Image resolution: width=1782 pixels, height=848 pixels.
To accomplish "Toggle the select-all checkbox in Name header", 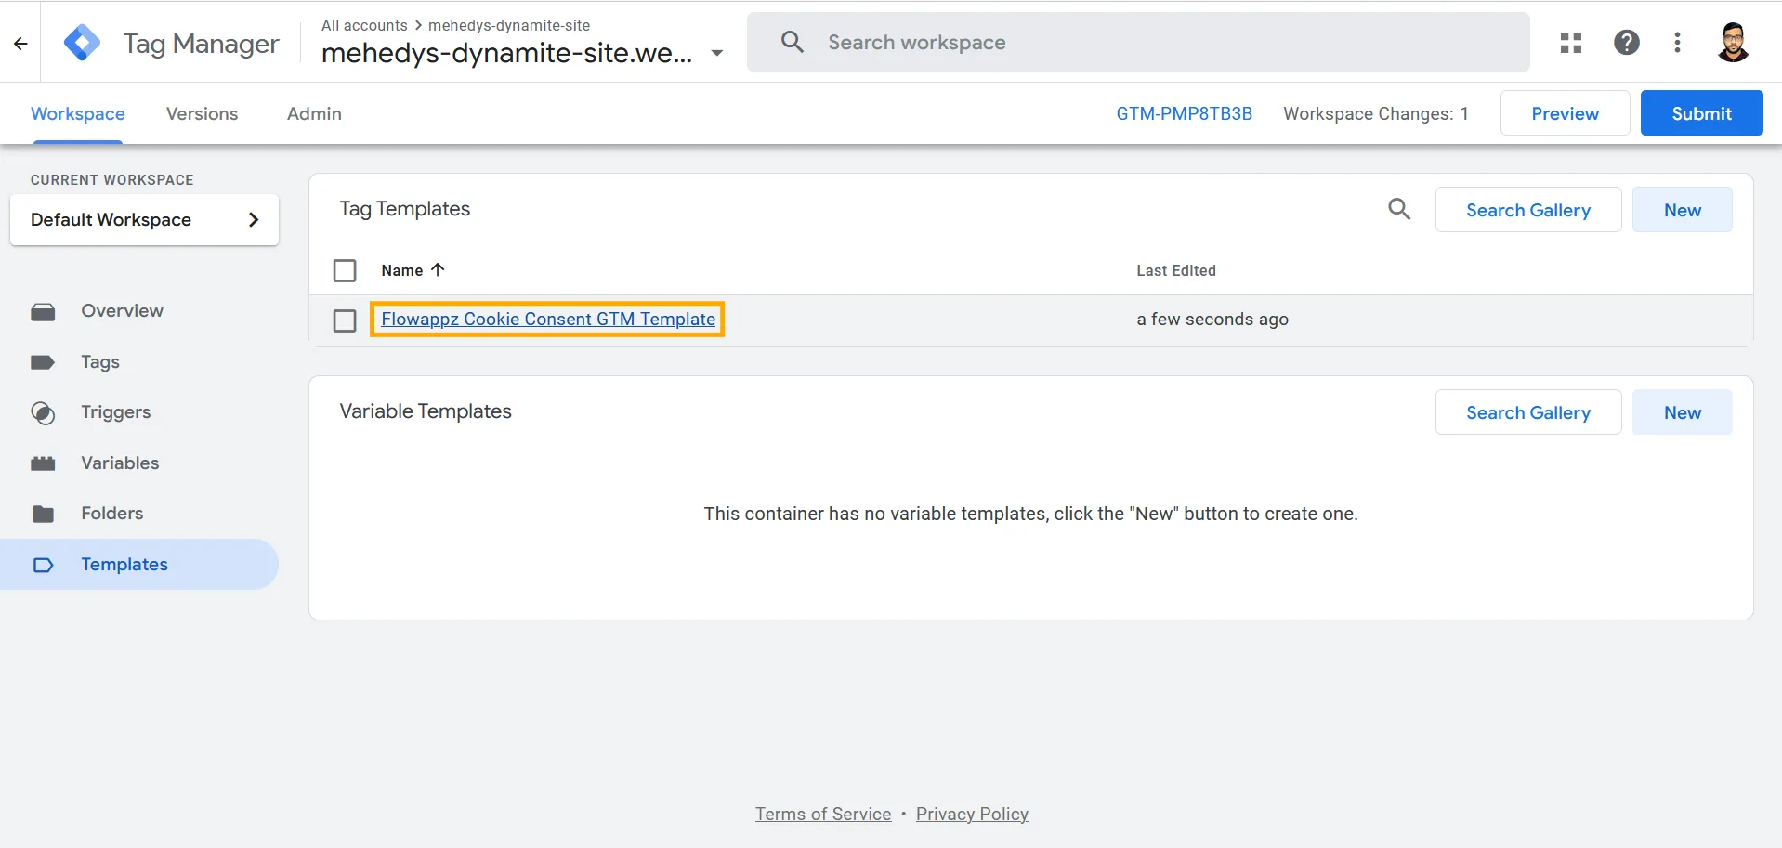I will (x=345, y=270).
